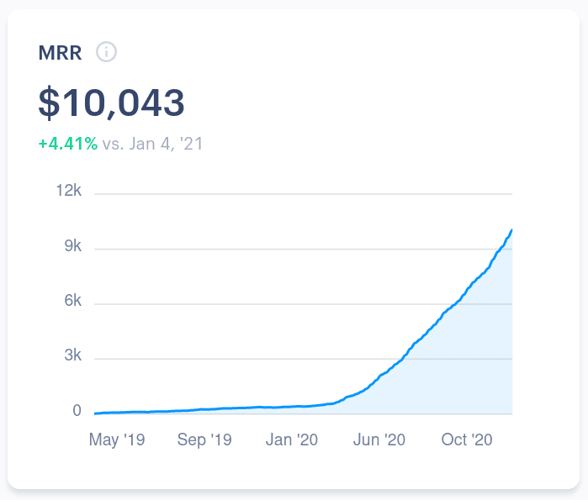Click the blue line's start near May '19

point(96,413)
